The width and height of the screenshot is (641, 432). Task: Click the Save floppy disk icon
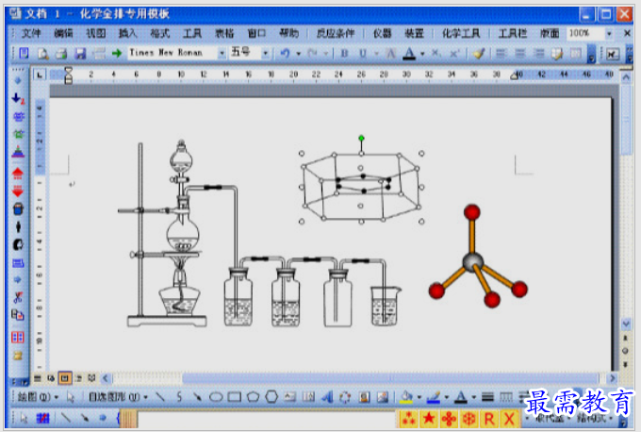click(x=80, y=54)
